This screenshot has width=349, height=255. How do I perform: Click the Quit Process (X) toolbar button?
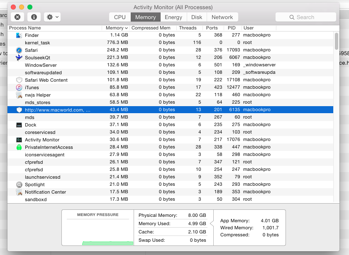[17, 17]
